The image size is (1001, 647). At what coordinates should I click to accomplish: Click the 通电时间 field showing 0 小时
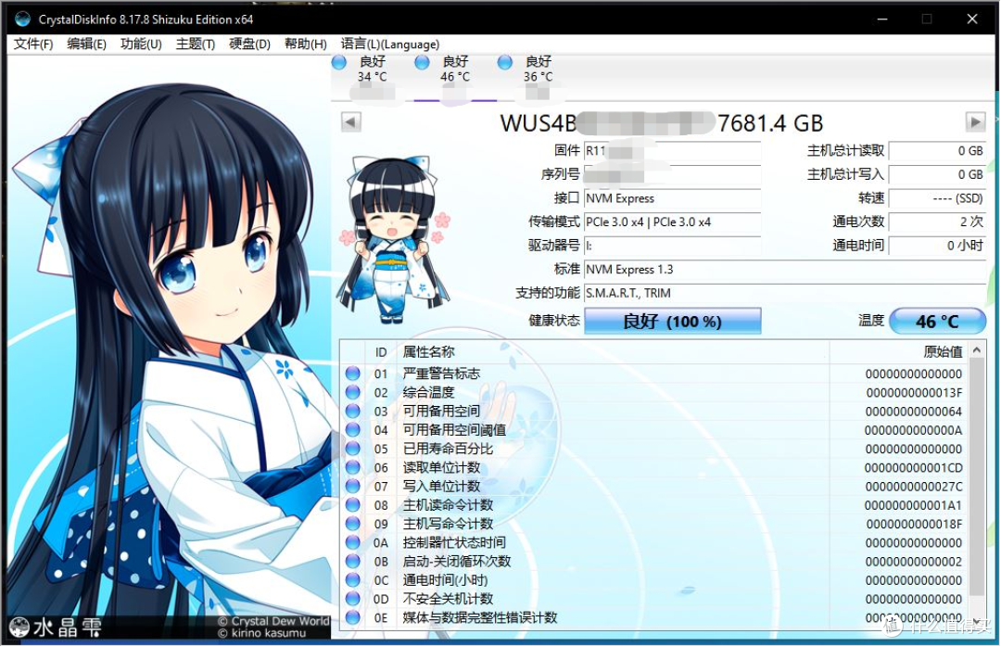pyautogui.click(x=937, y=246)
